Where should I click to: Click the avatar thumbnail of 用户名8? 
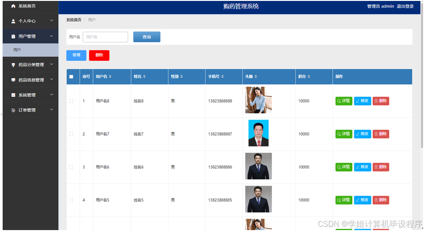pos(258,100)
